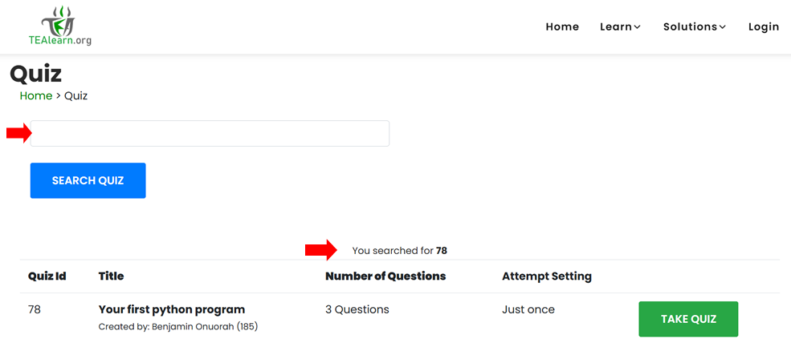The image size is (791, 343).
Task: Click the TEAlearn.org logo
Action: [x=60, y=26]
